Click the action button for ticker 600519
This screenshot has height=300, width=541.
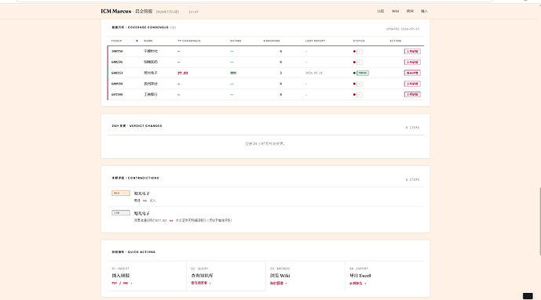click(x=412, y=84)
